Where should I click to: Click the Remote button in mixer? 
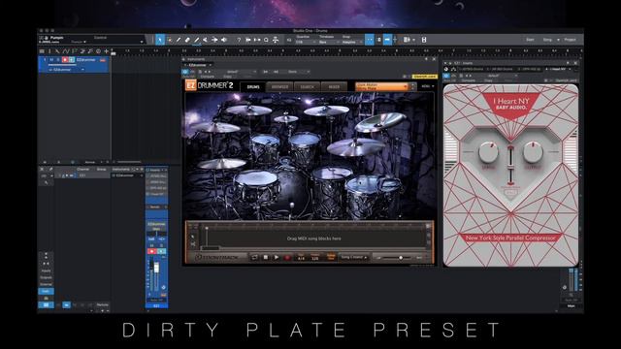tap(102, 304)
